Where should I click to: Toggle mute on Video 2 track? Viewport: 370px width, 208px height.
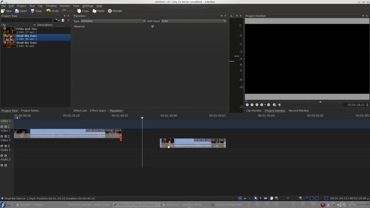click(5, 136)
